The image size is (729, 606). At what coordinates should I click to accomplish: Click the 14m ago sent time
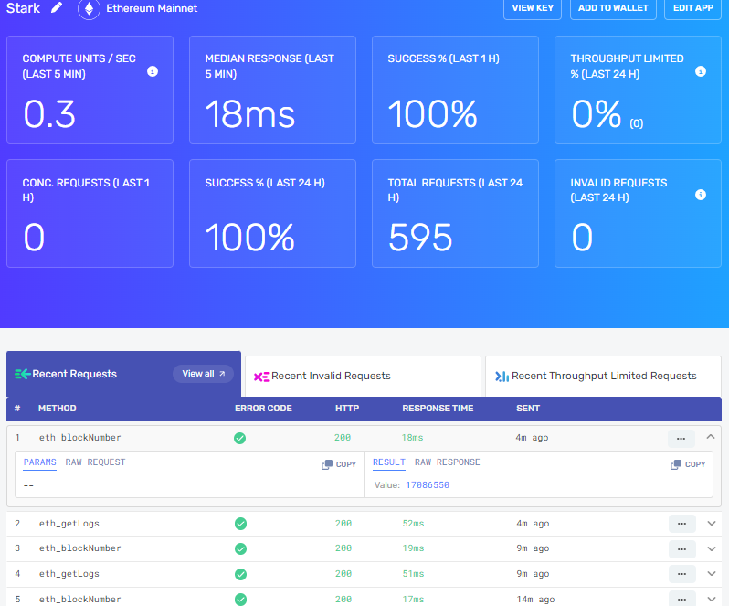click(x=535, y=600)
